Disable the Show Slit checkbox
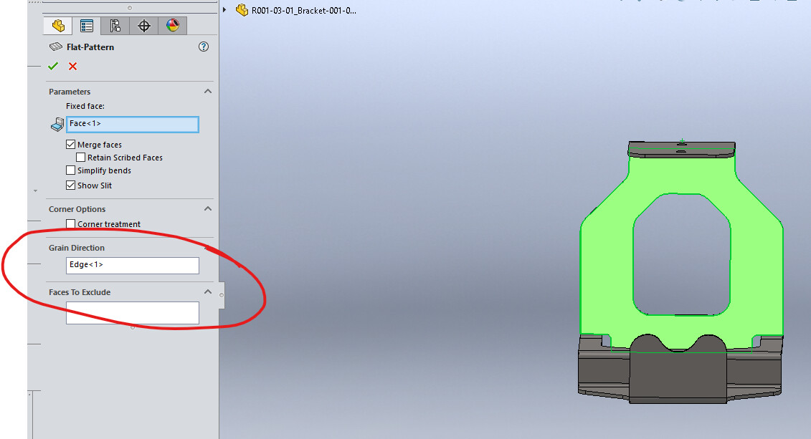Screen dimensions: 811x439 (x=70, y=185)
